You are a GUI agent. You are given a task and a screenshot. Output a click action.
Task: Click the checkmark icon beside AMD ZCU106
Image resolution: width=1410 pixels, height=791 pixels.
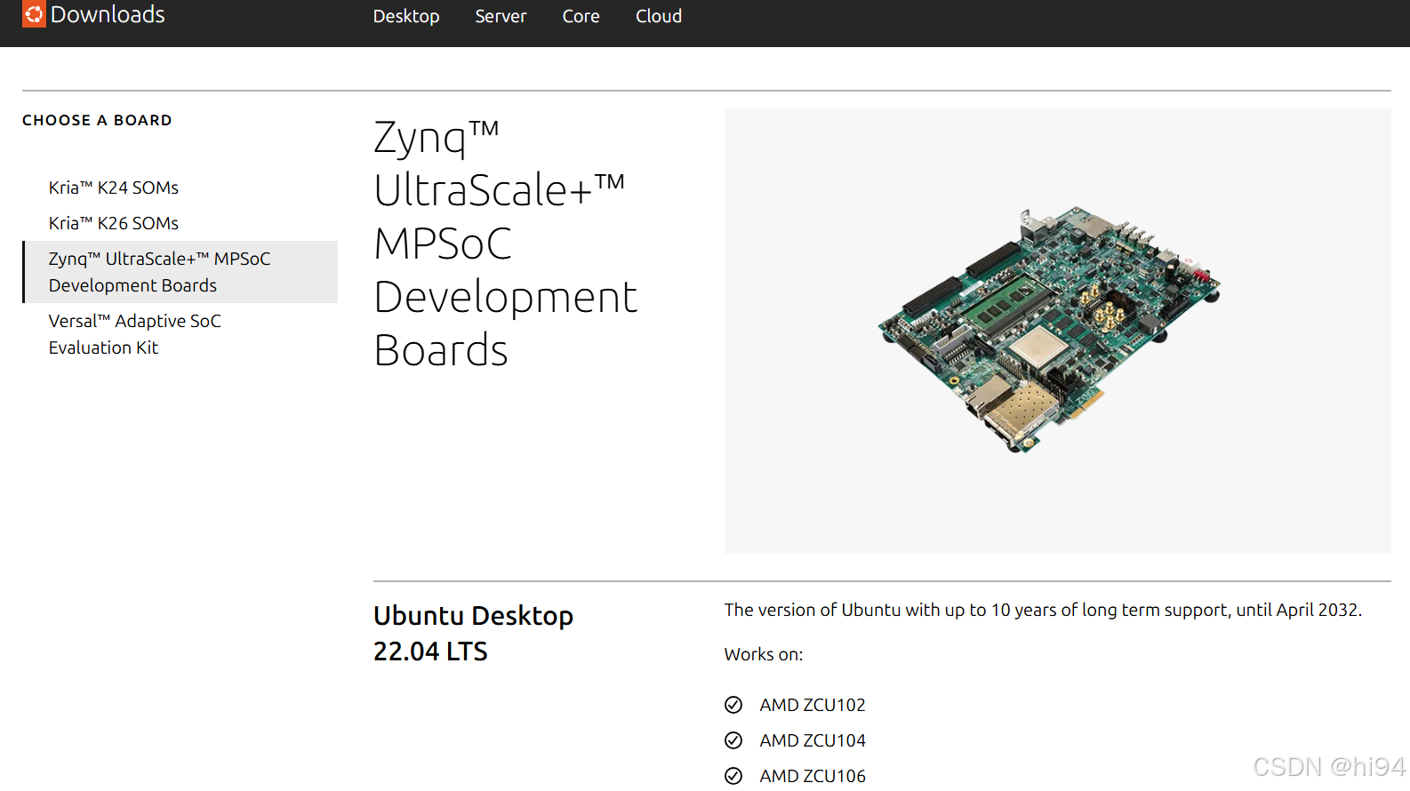[x=733, y=776]
